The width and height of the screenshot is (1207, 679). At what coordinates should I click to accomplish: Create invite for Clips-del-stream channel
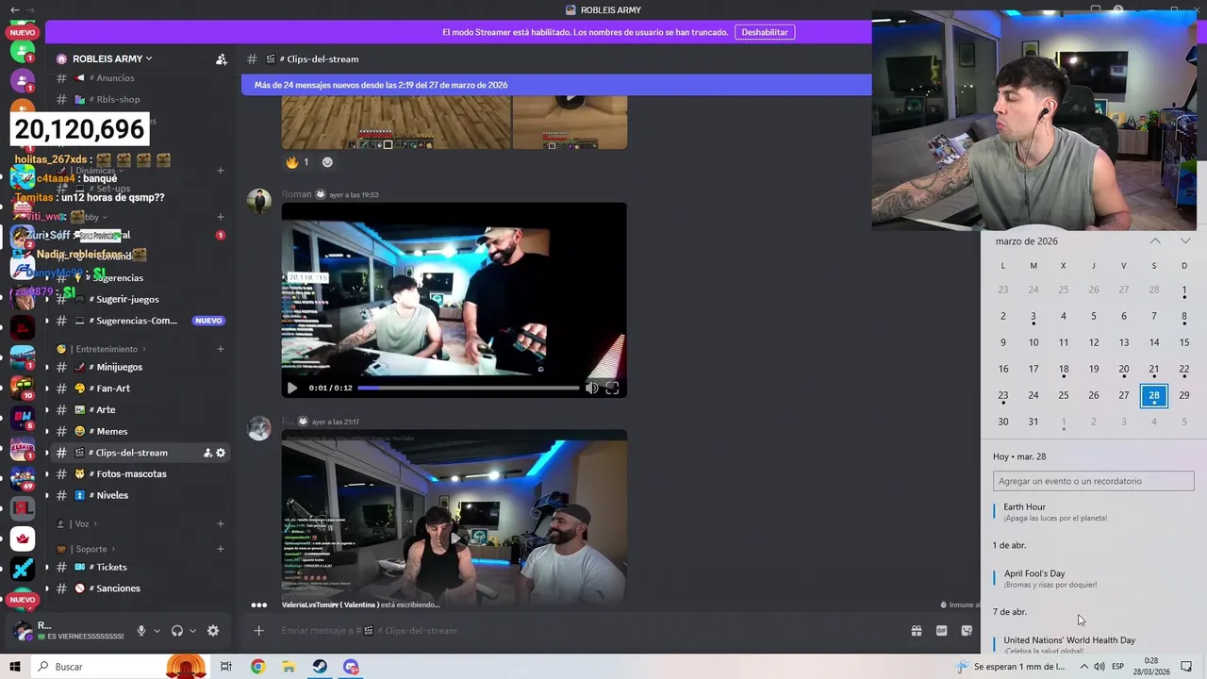[x=207, y=453]
